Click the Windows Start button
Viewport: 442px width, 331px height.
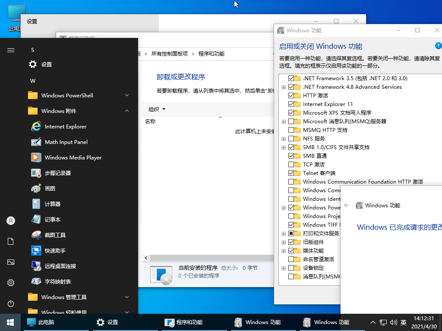pyautogui.click(x=10, y=322)
